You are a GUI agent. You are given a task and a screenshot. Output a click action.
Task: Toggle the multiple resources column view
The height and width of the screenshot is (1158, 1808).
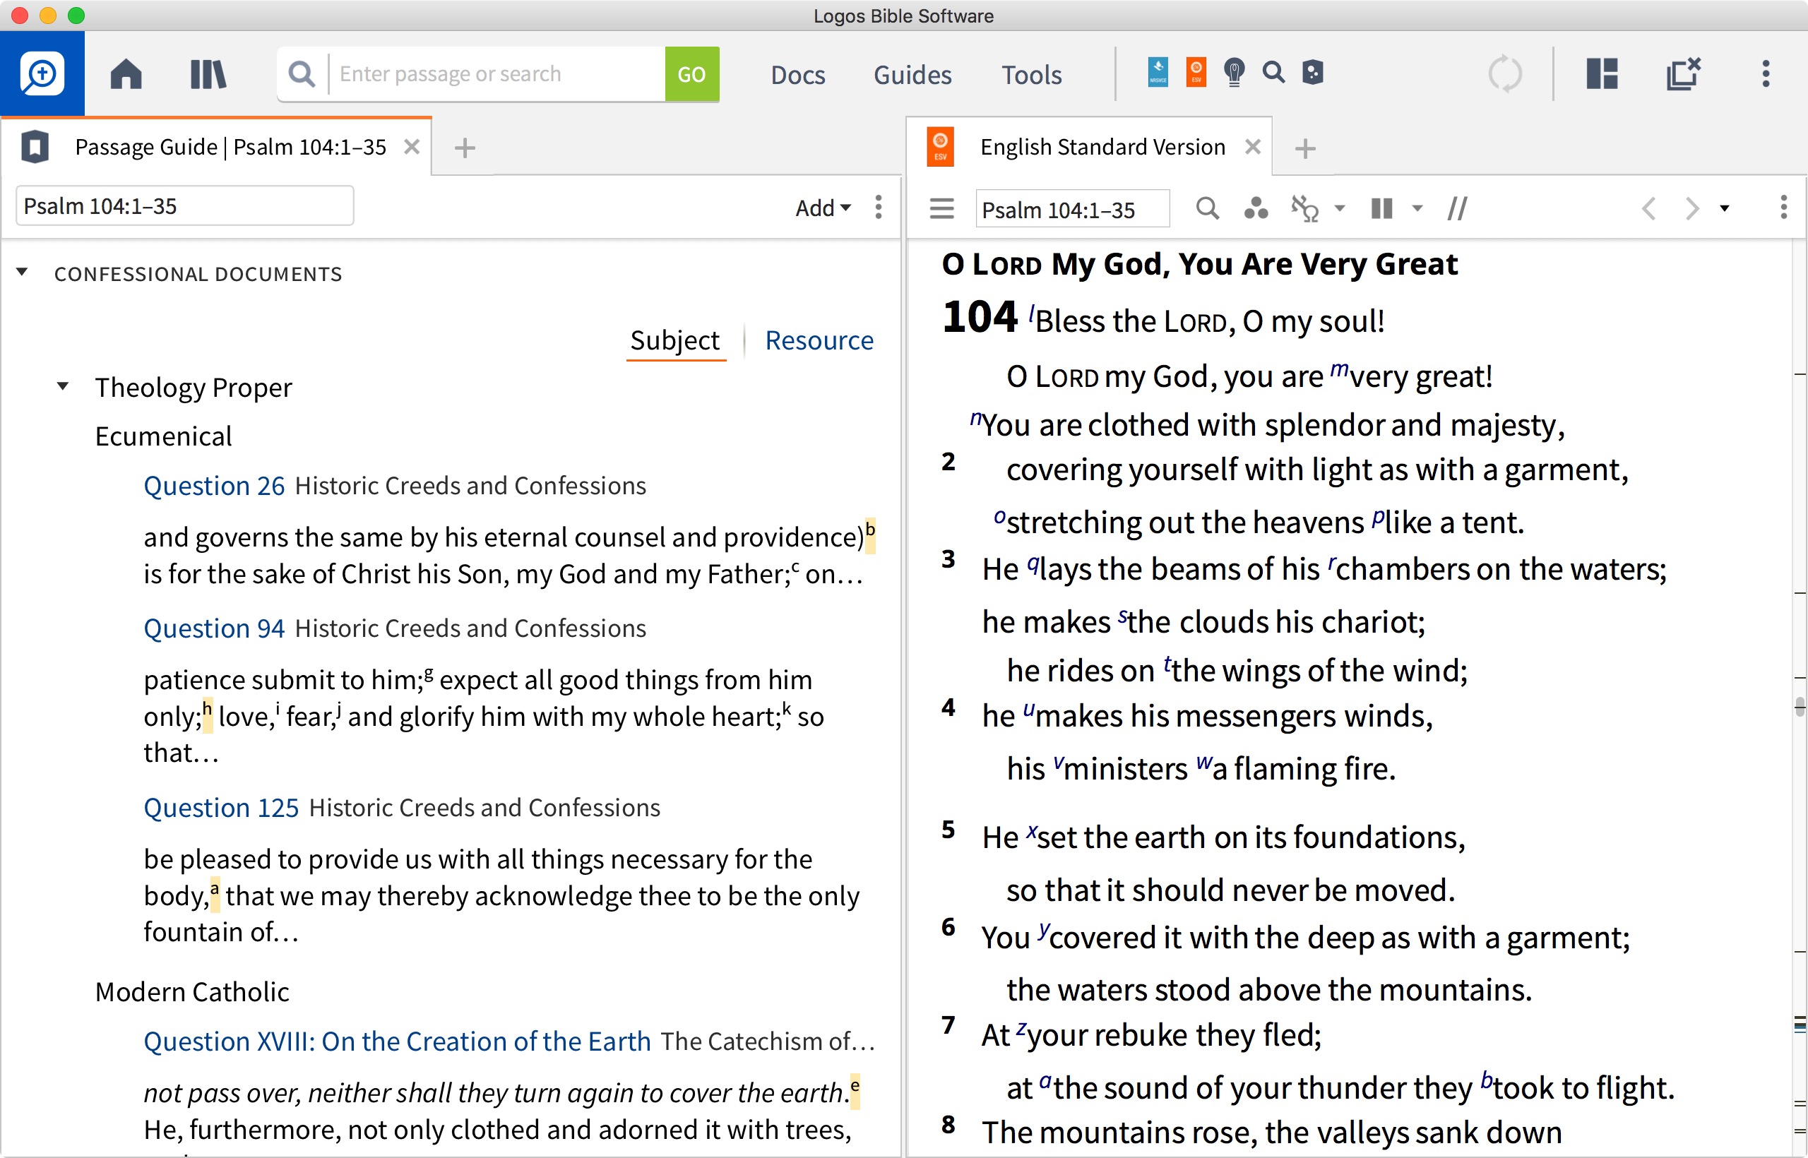tap(1381, 208)
